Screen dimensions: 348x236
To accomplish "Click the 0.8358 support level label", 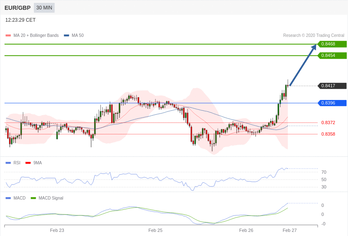I will click(328, 134).
